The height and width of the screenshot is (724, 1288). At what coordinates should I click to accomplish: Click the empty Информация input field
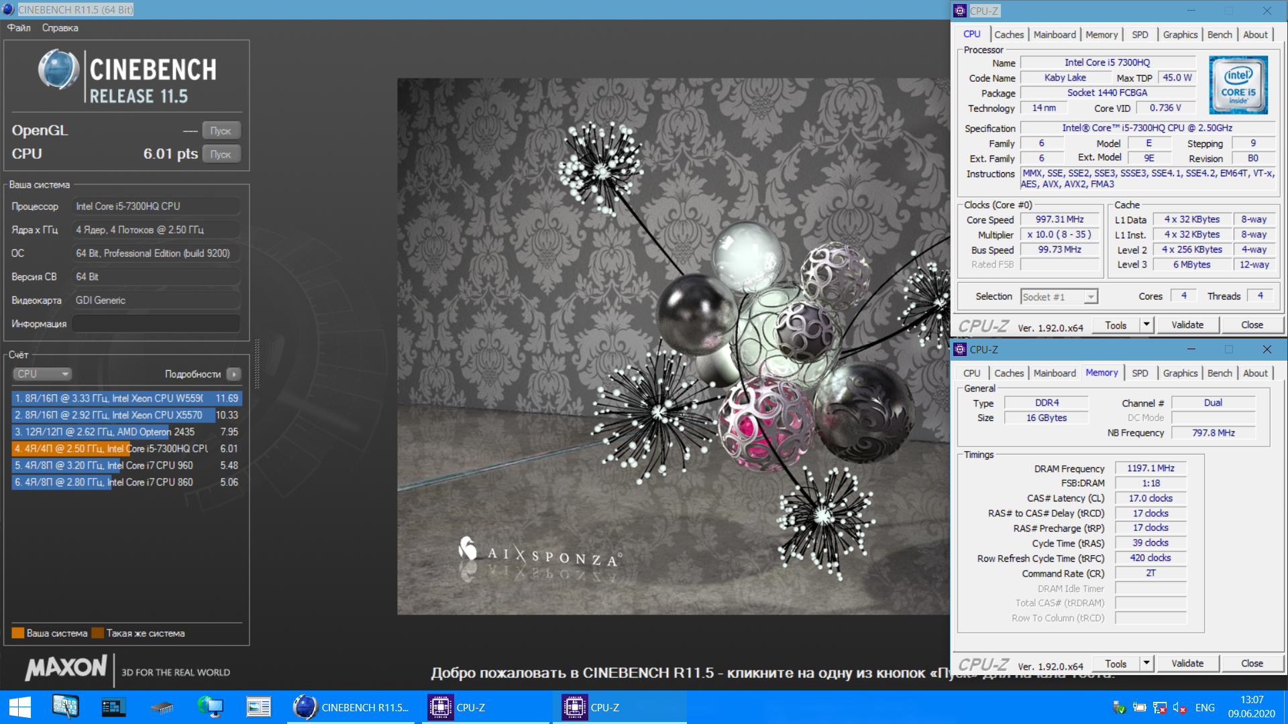[x=156, y=324]
